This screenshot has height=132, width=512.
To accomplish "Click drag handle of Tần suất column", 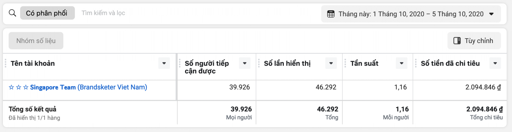I will point(345,63).
